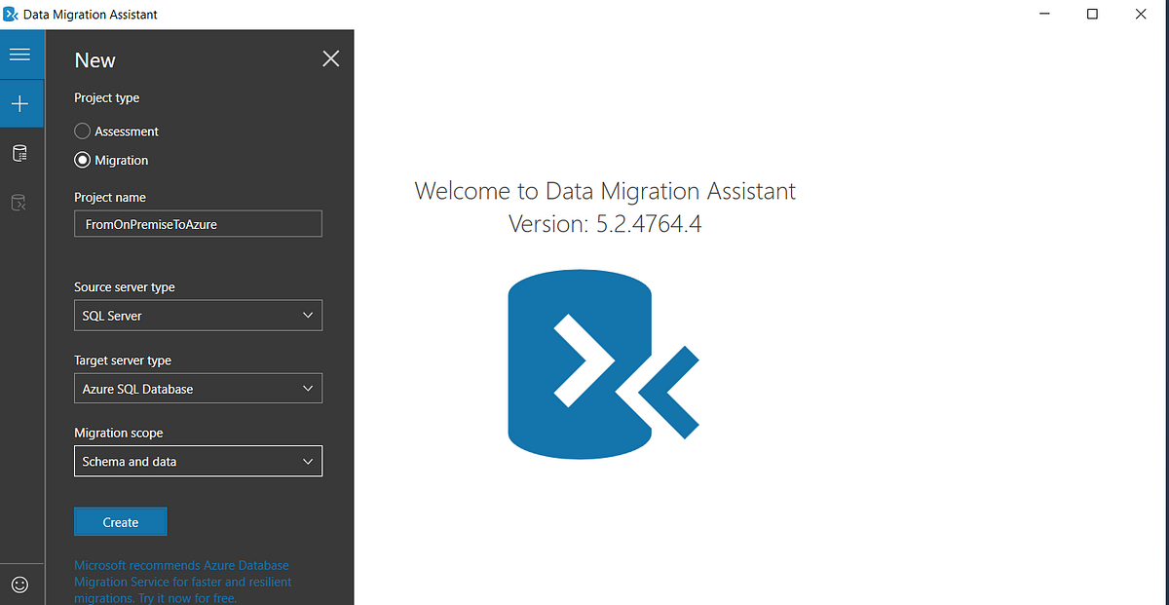Deselect the Migration radio button
The height and width of the screenshot is (605, 1169).
pyautogui.click(x=82, y=160)
